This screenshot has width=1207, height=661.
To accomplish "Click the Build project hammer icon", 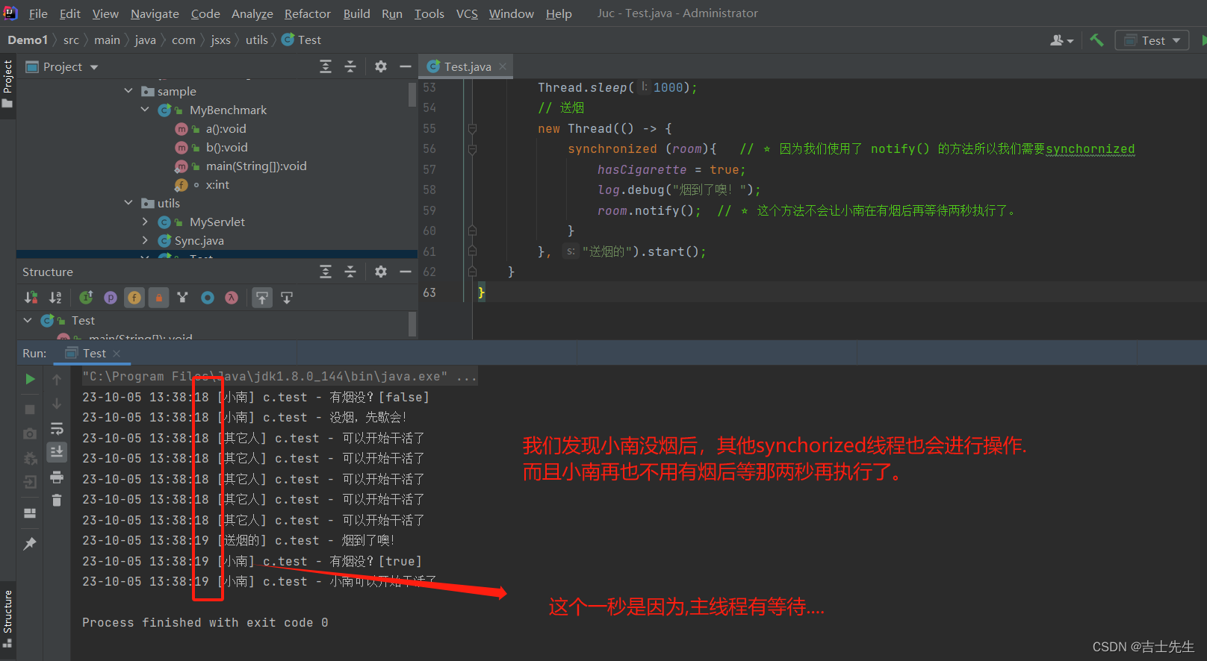I will click(x=1096, y=40).
